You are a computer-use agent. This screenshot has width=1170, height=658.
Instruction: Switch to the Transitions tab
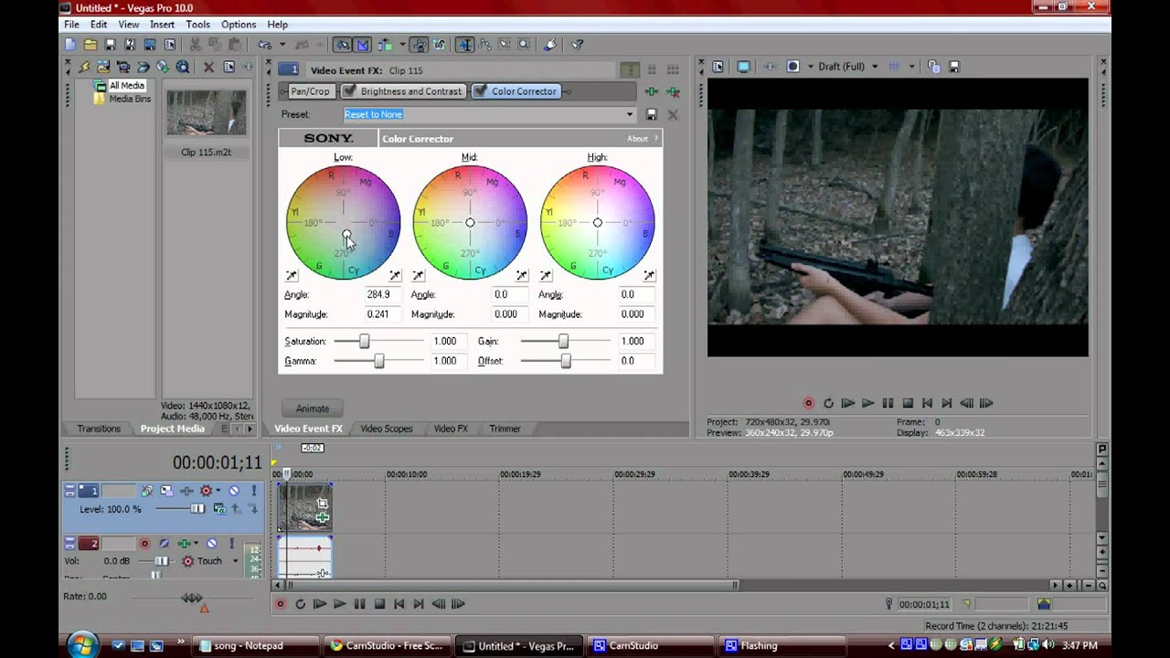point(99,429)
